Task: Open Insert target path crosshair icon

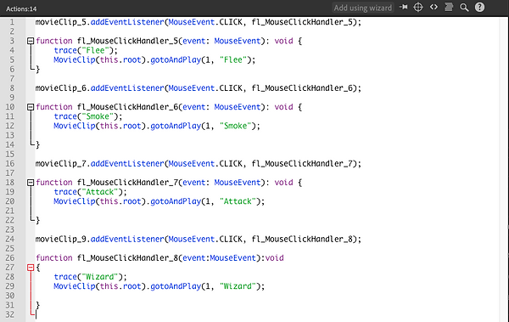Action: tap(418, 7)
